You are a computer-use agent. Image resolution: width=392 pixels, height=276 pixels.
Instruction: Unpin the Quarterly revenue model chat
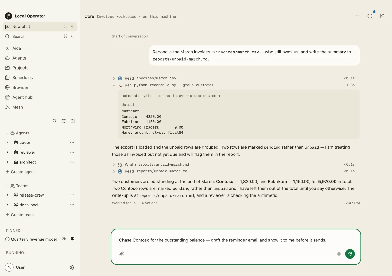[72, 239]
